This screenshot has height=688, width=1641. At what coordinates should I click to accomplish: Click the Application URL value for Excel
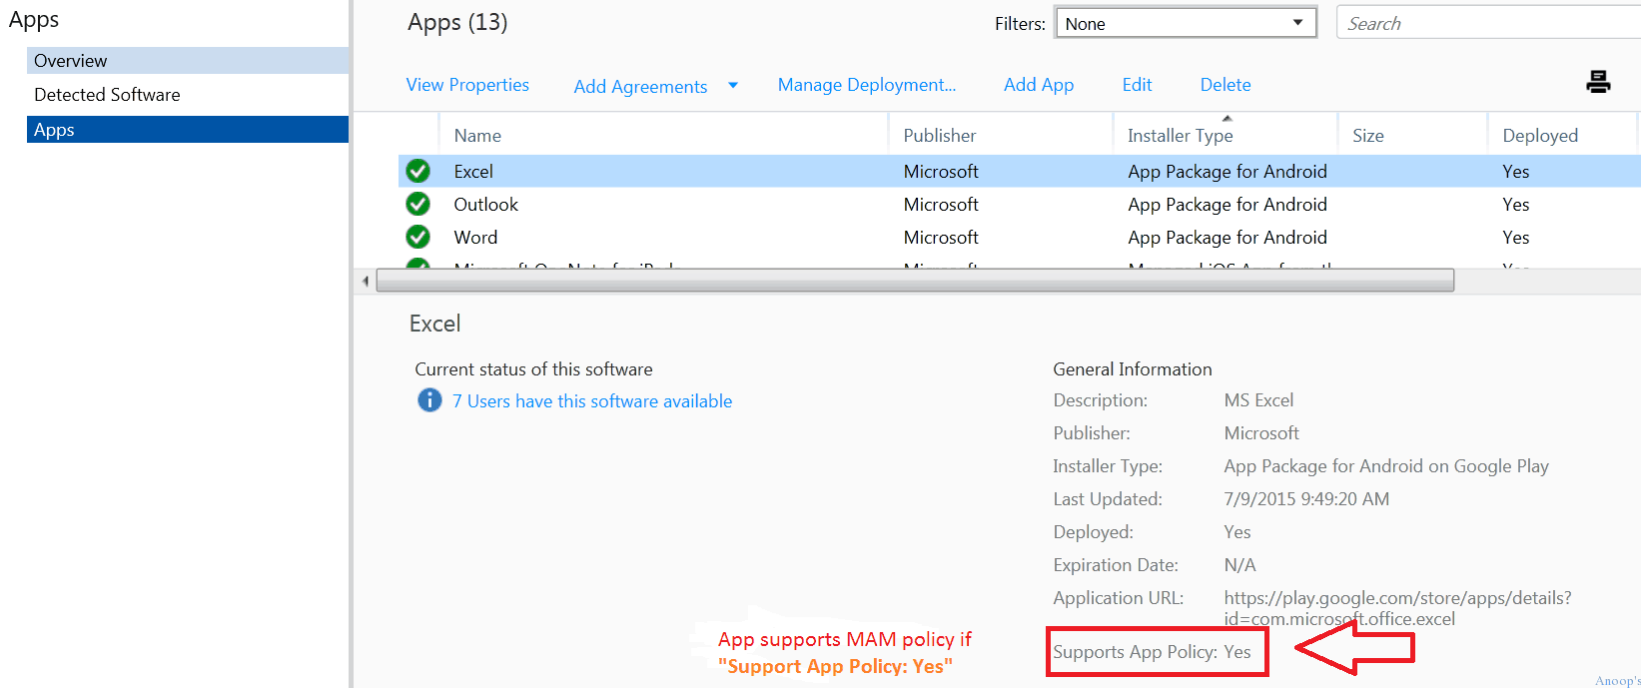[x=1397, y=608]
